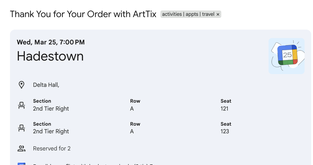Click seat number 121
Image resolution: width=313 pixels, height=165 pixels.
click(224, 109)
